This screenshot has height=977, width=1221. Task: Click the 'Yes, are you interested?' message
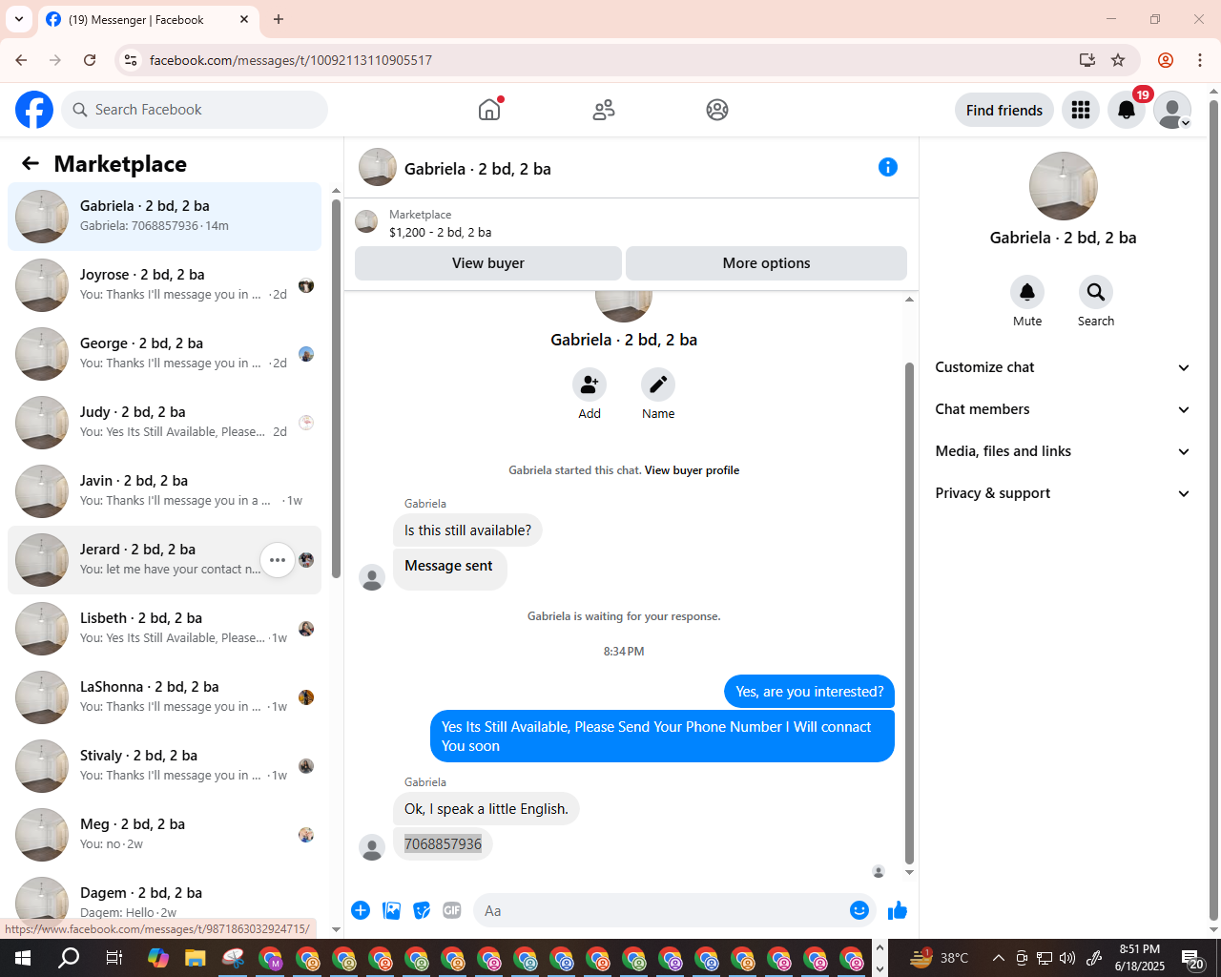(810, 692)
